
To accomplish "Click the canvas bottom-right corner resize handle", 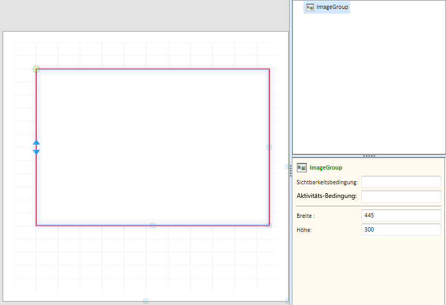I will [x=287, y=301].
